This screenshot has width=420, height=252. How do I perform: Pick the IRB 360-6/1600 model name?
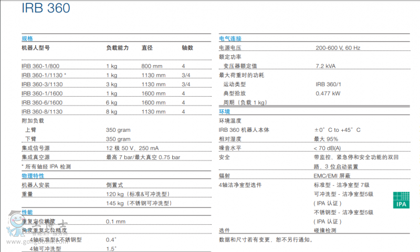pyautogui.click(x=43, y=102)
